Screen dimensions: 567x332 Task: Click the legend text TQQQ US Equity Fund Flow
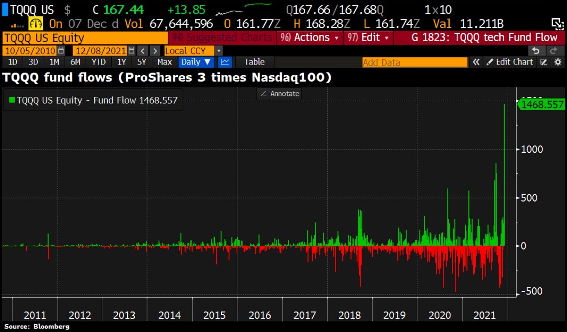pos(97,100)
